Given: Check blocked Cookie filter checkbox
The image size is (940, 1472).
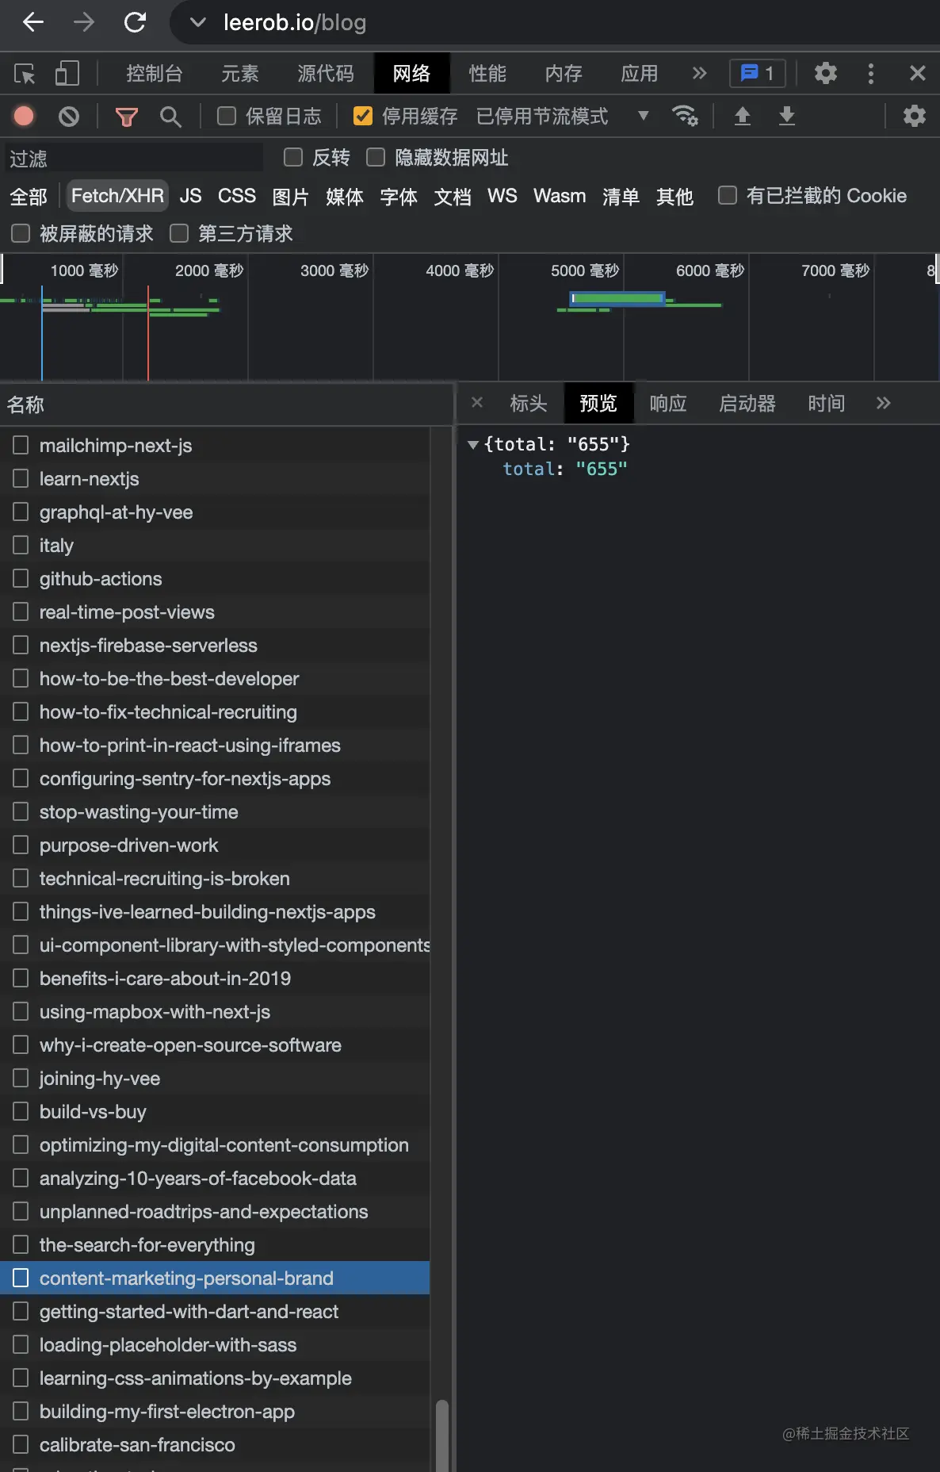Looking at the screenshot, I should [x=728, y=195].
